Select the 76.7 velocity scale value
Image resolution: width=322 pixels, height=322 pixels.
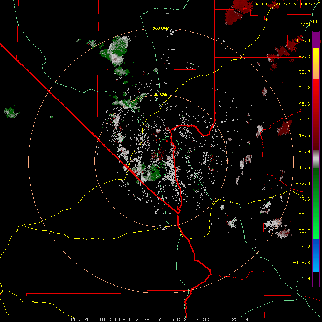point(304,72)
